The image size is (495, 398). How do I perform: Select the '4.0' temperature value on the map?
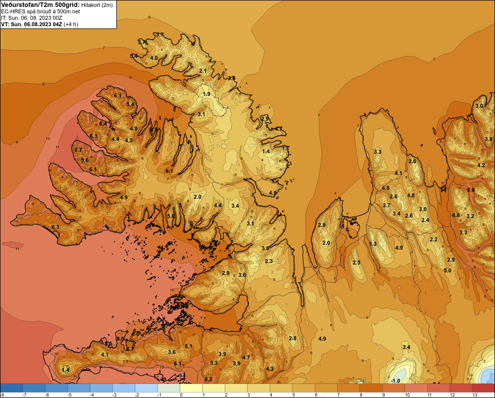154,58
